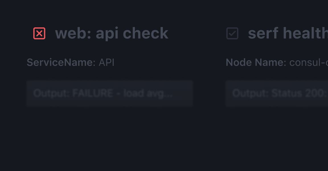Image resolution: width=328 pixels, height=171 pixels.
Task: Click the "ServiceName:" label
Action: 61,62
